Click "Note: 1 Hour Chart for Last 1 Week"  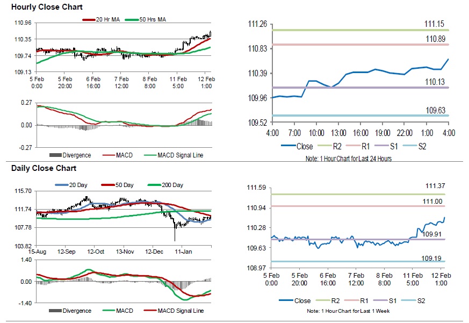click(x=348, y=311)
